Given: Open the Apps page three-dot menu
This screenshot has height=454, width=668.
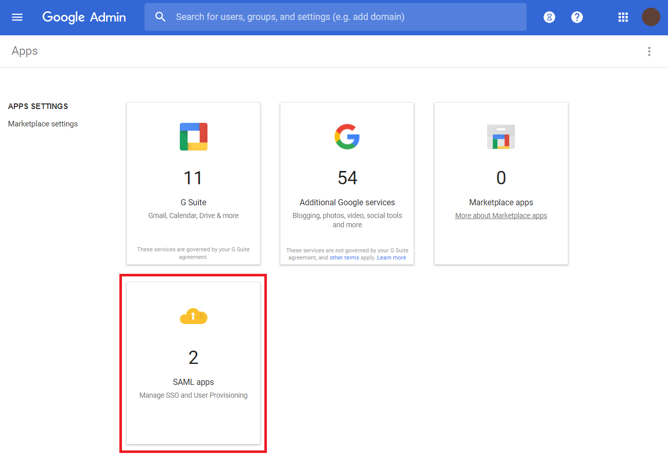Looking at the screenshot, I should (649, 51).
